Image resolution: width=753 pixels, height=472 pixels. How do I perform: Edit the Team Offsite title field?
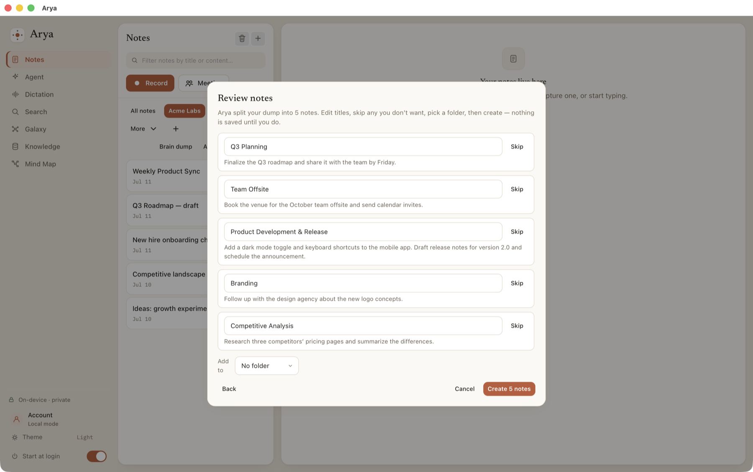(x=363, y=189)
